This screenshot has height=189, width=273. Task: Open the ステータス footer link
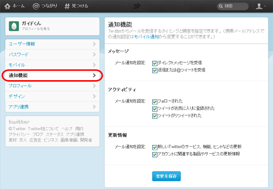point(55,135)
